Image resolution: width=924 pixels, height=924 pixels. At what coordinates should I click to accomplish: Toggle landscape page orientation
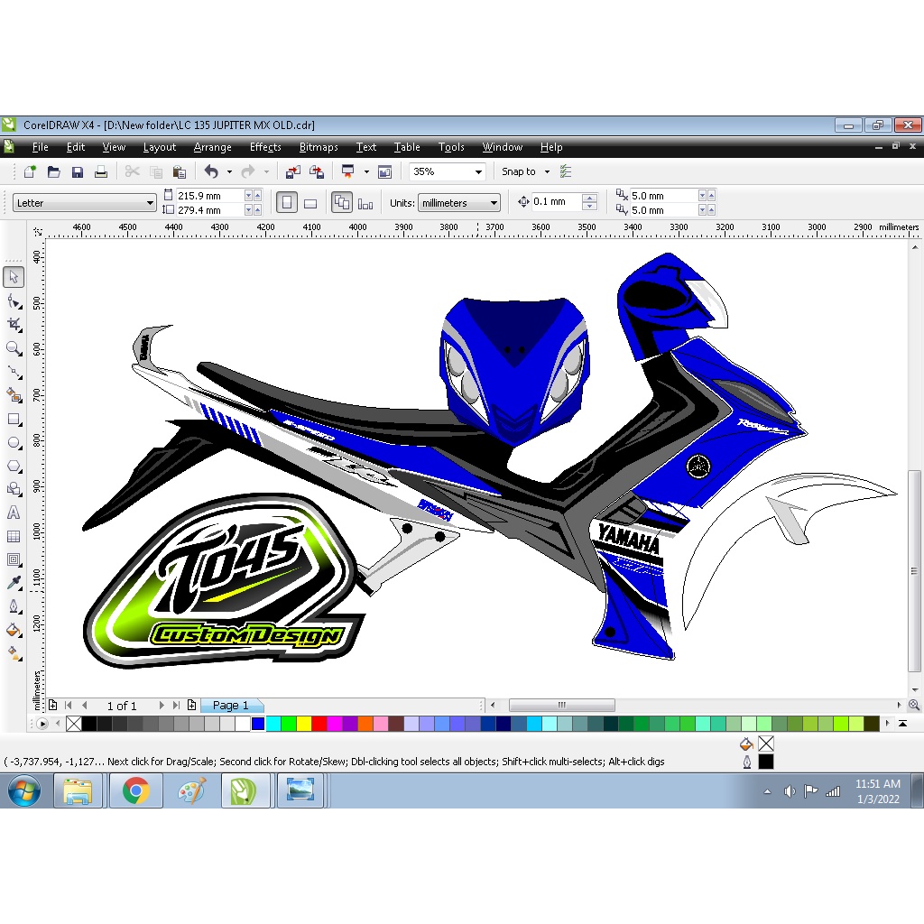pyautogui.click(x=310, y=202)
